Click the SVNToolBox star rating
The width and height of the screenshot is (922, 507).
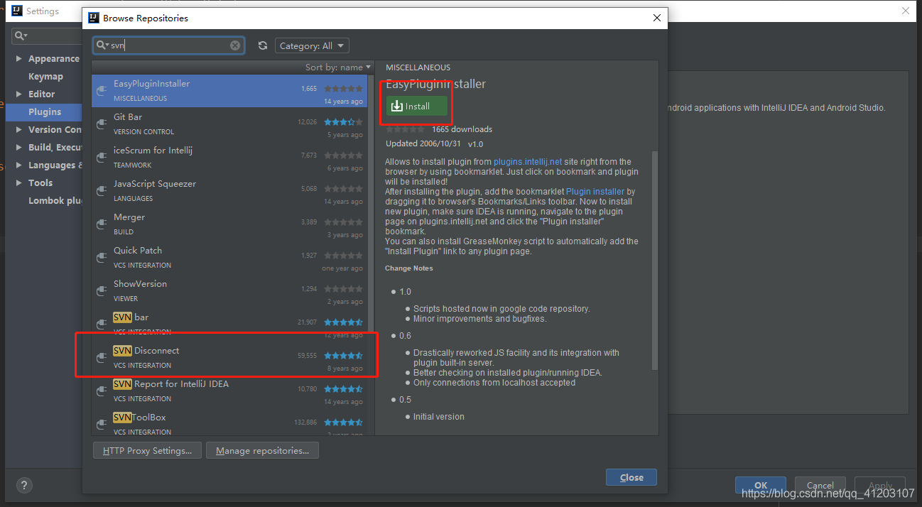[344, 422]
